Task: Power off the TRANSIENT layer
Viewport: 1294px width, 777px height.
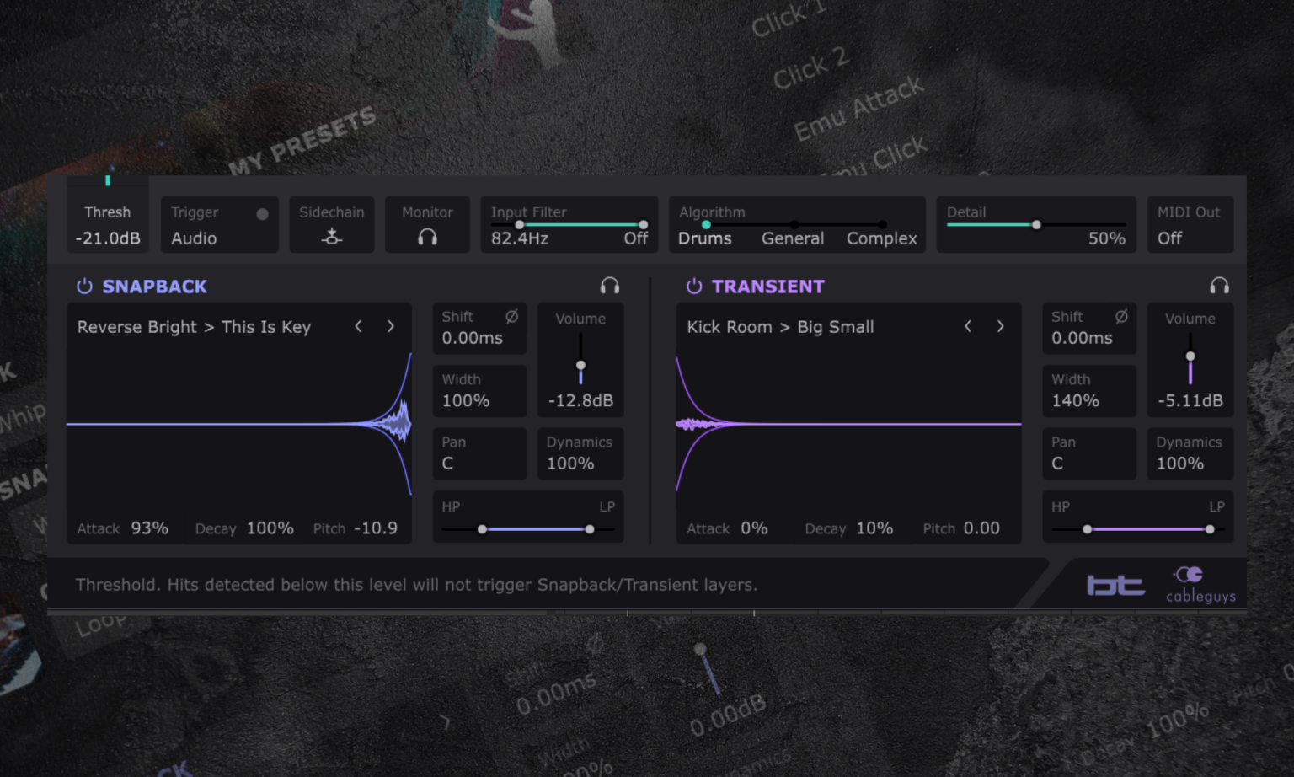Action: pos(693,286)
